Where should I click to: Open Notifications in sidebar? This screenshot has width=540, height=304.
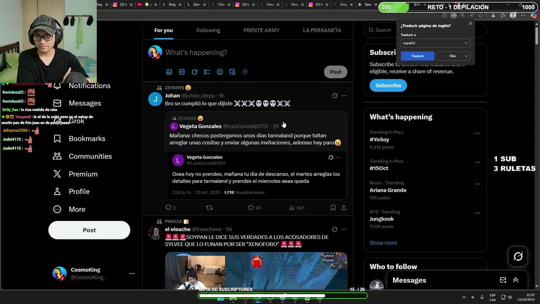81,86
